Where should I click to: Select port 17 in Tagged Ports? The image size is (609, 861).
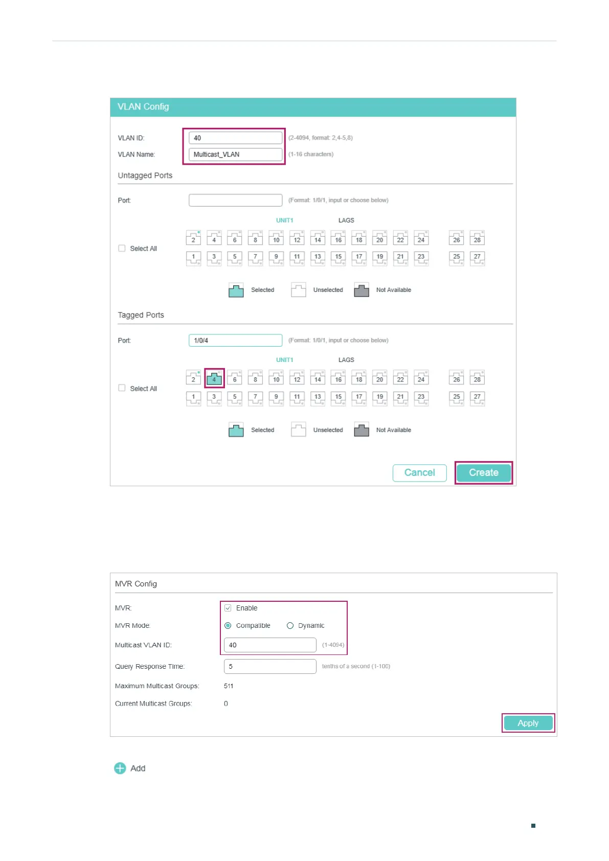pos(359,398)
